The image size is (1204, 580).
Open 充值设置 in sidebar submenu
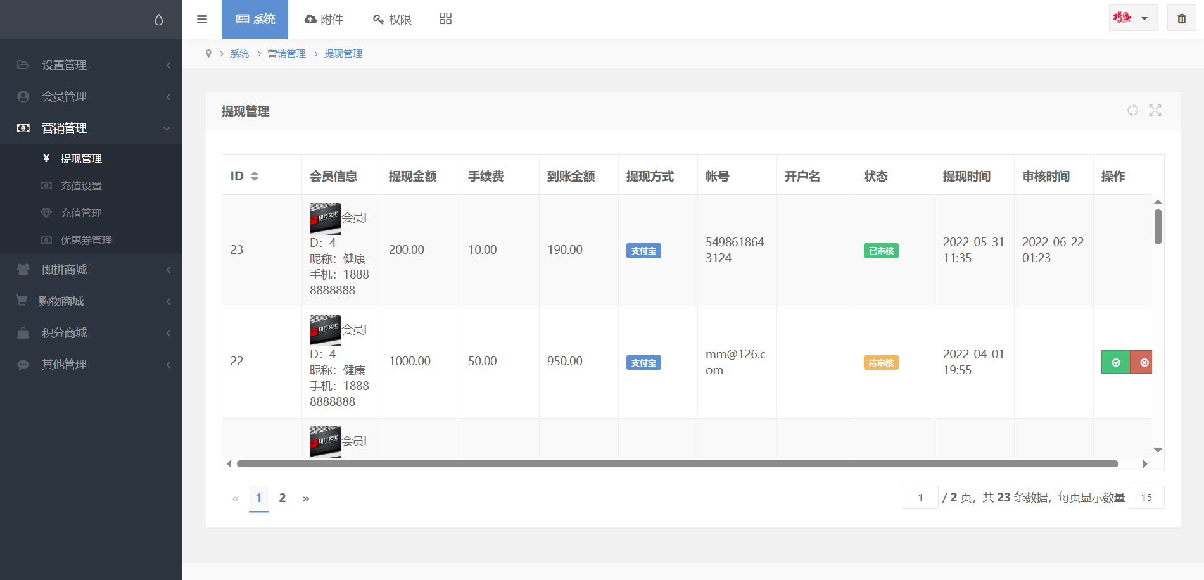pyautogui.click(x=81, y=186)
